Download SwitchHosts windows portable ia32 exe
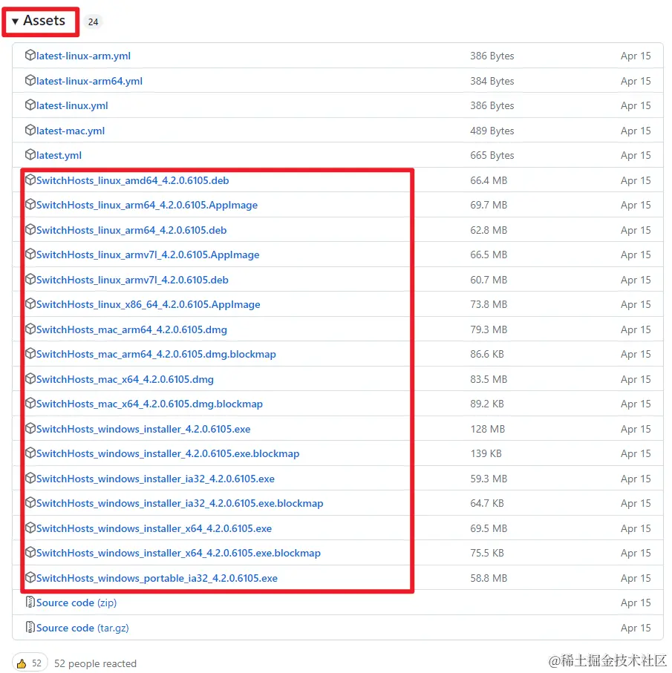This screenshot has height=673, width=672. [x=157, y=579]
